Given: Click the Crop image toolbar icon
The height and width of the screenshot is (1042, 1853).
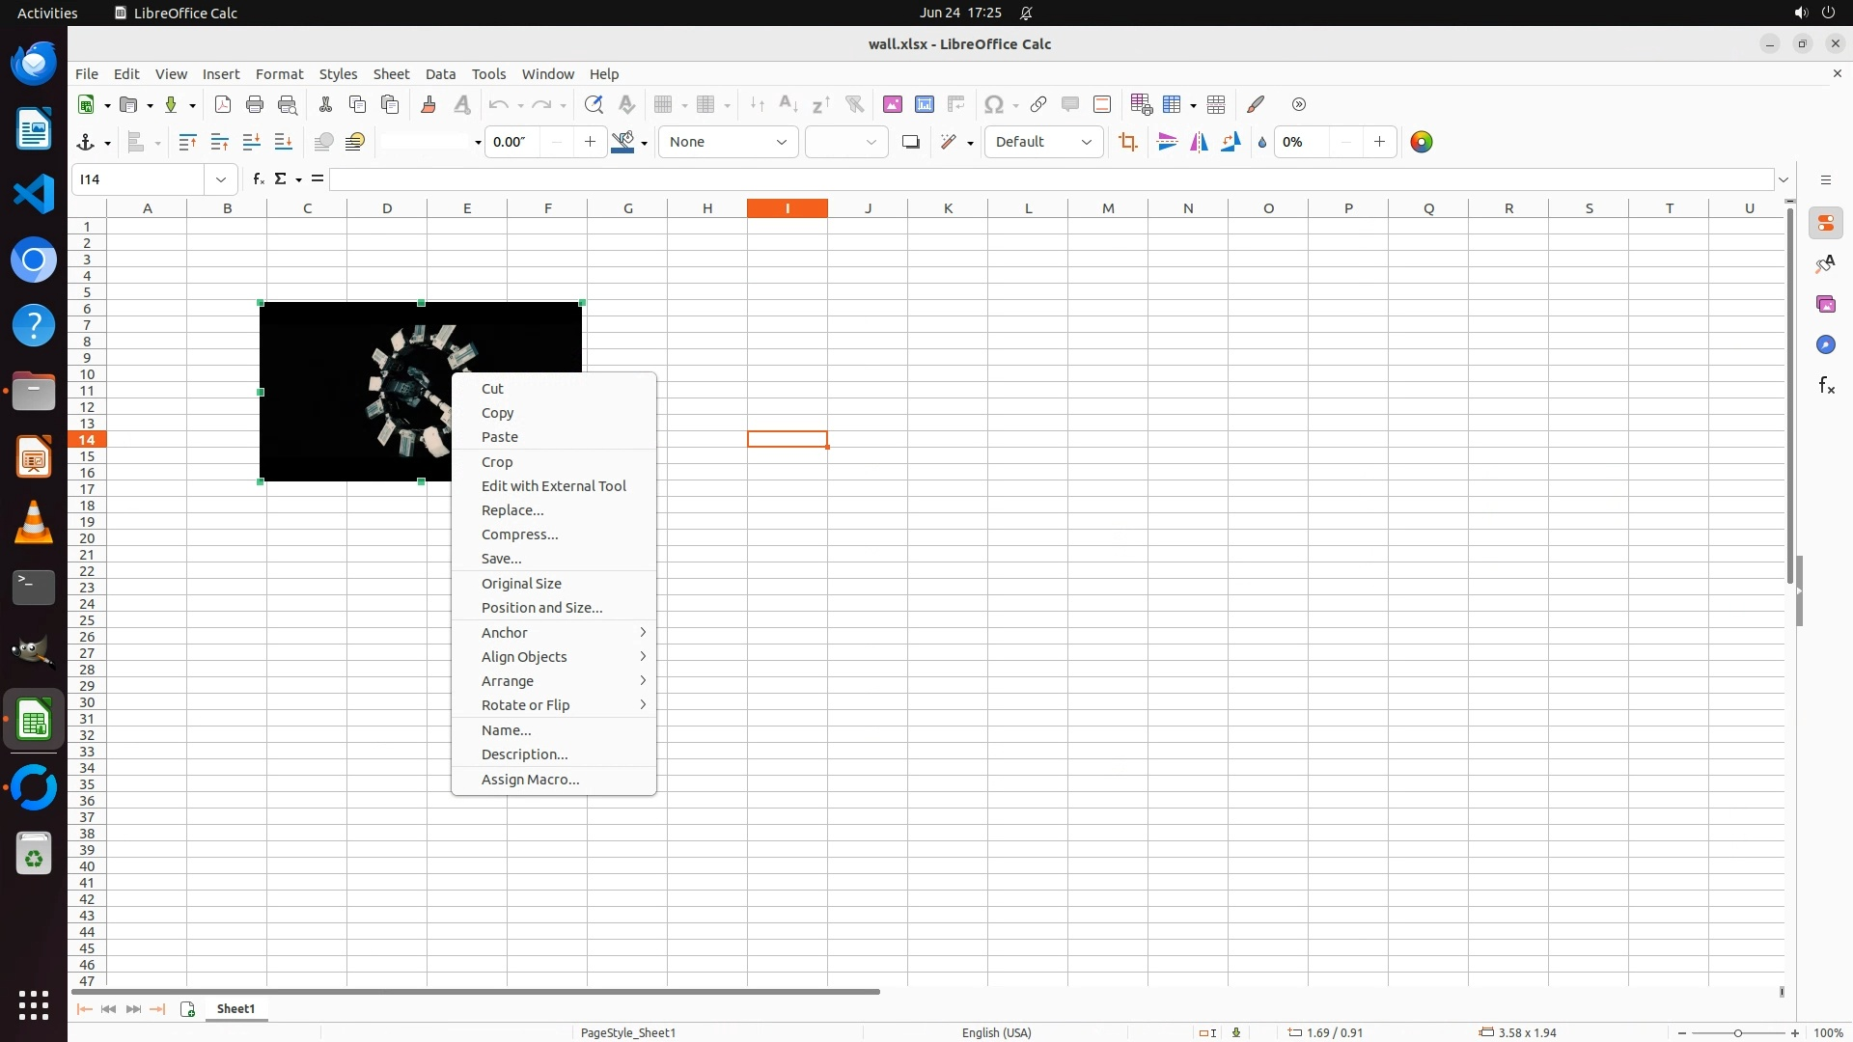Looking at the screenshot, I should coord(1127,143).
